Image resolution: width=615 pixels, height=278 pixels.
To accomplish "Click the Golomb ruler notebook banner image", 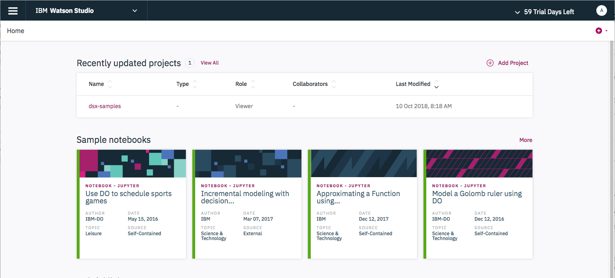I will (479, 163).
